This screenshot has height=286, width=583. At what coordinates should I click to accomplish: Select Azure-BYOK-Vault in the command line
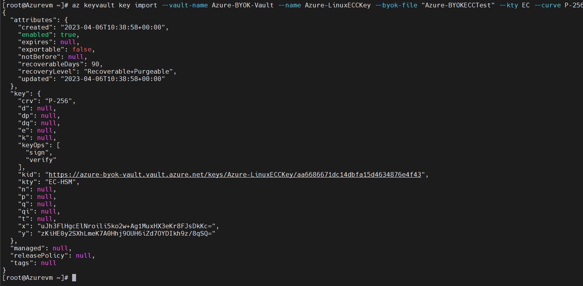point(243,5)
